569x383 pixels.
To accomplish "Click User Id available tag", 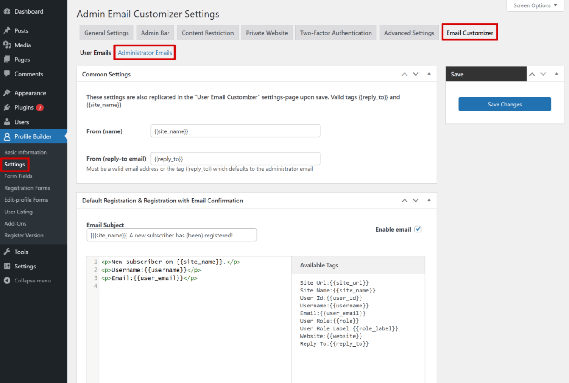I will point(331,298).
